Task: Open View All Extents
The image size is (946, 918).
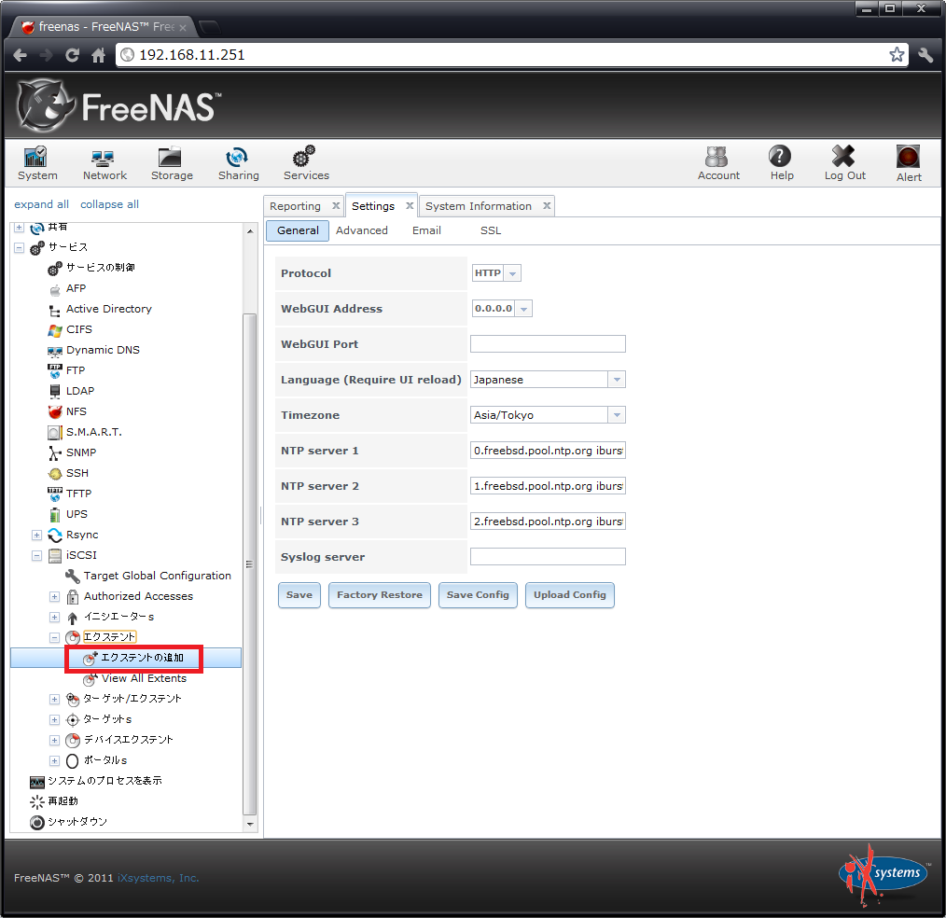Action: (x=144, y=678)
